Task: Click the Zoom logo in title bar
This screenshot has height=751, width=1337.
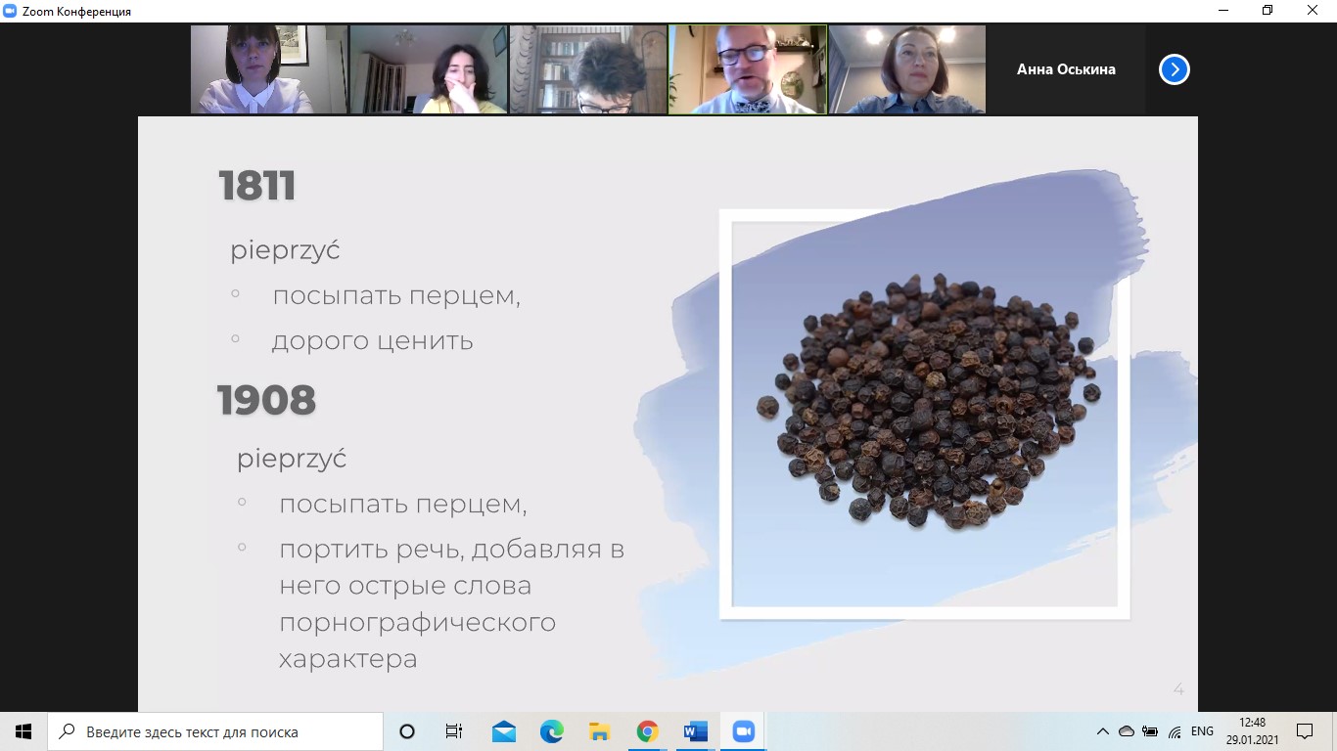Action: pyautogui.click(x=10, y=11)
